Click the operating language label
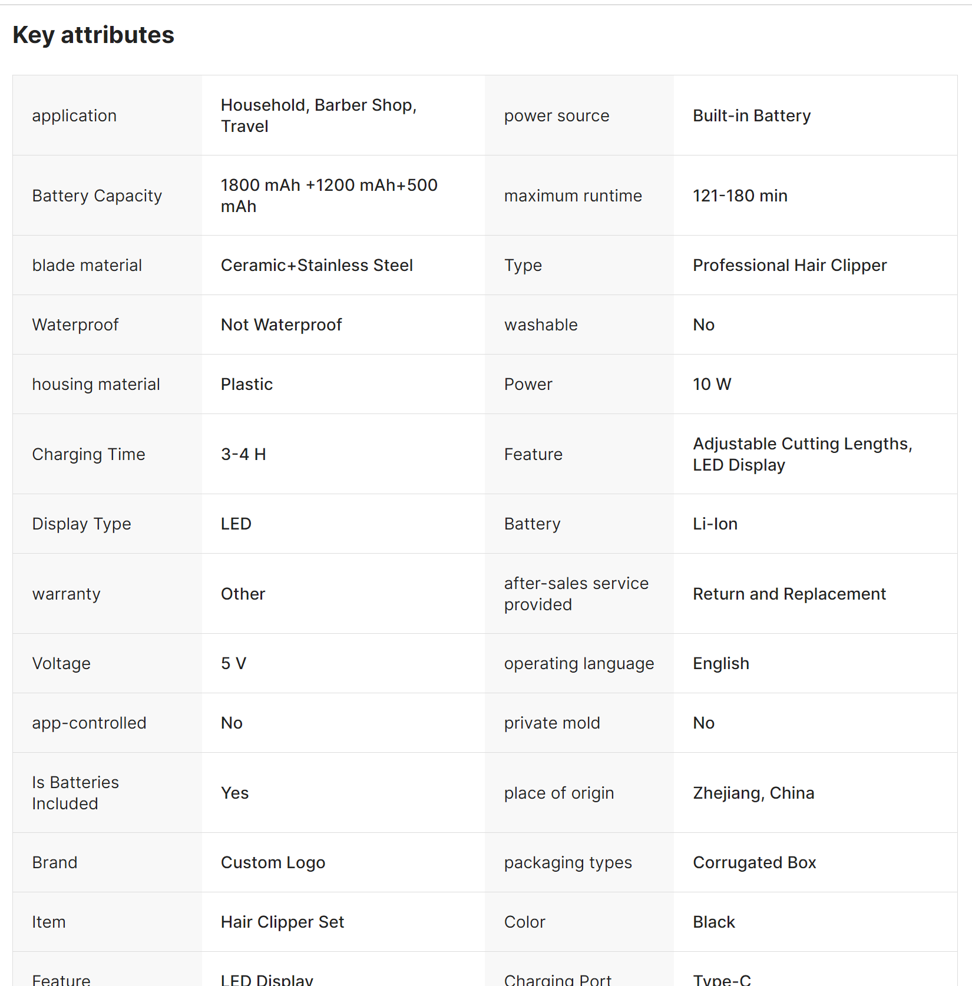 pyautogui.click(x=578, y=663)
